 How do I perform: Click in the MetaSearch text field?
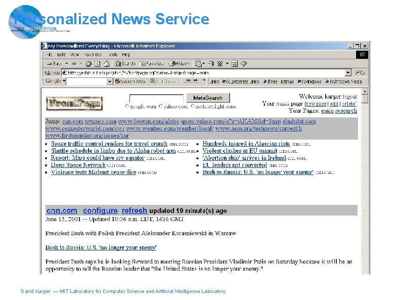click(156, 98)
